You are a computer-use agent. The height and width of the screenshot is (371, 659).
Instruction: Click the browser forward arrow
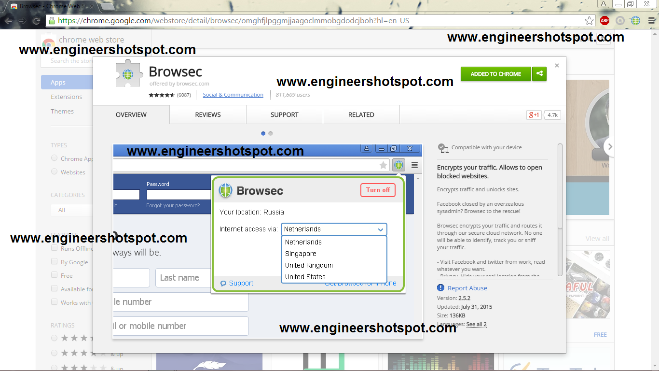[x=22, y=21]
